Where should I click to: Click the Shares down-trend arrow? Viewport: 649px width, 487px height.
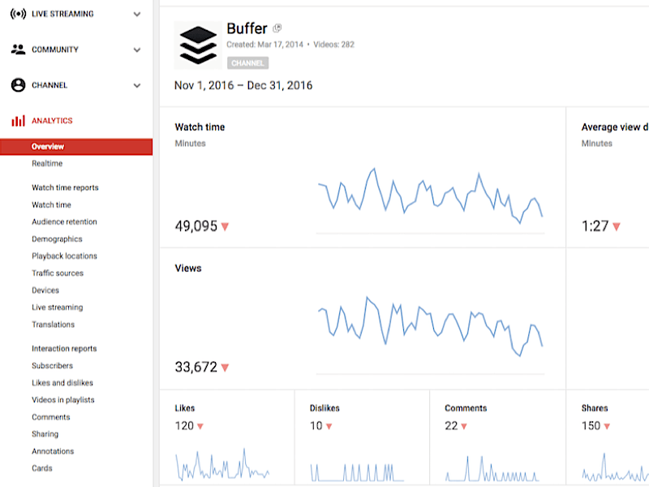[x=607, y=426]
